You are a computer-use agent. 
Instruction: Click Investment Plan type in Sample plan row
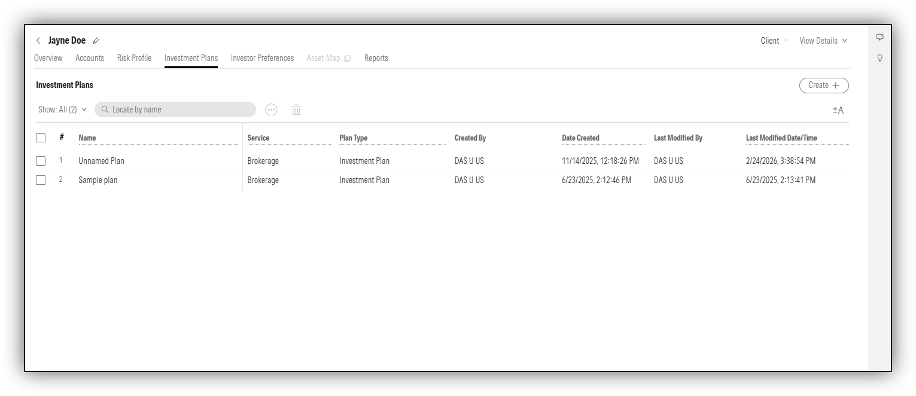[x=364, y=180]
